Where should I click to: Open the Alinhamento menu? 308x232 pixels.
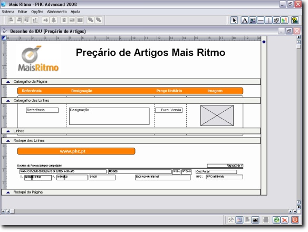57,12
